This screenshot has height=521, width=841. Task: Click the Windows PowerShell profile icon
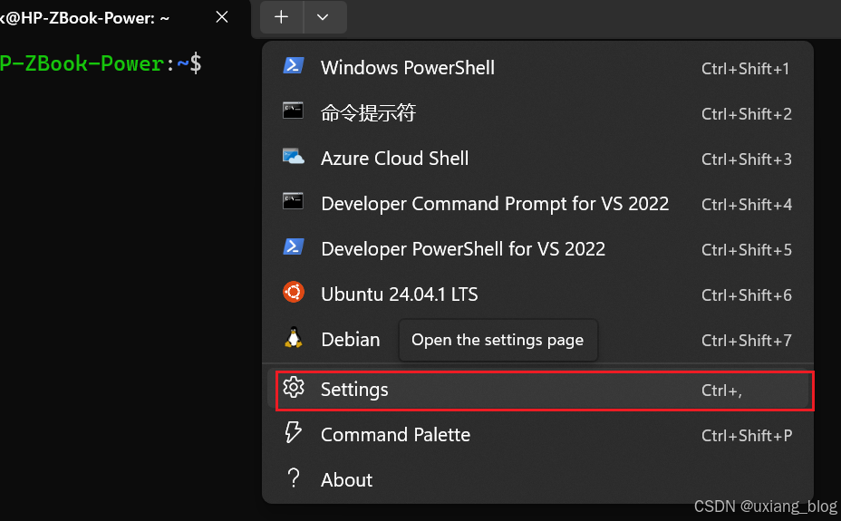pyautogui.click(x=294, y=65)
